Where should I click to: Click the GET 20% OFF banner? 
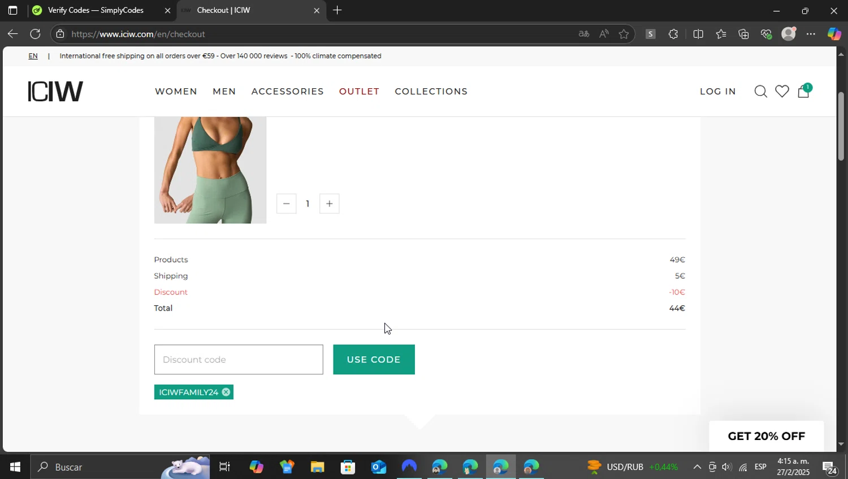click(x=766, y=436)
